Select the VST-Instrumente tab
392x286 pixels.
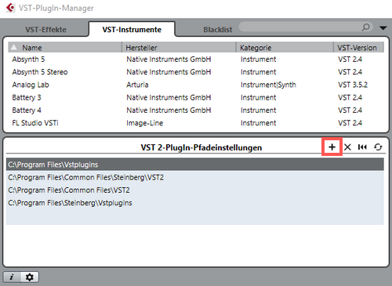point(132,30)
